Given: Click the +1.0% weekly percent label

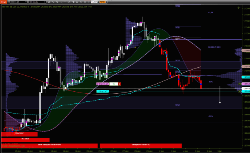Looking at the screenshot, I should (x=211, y=12).
